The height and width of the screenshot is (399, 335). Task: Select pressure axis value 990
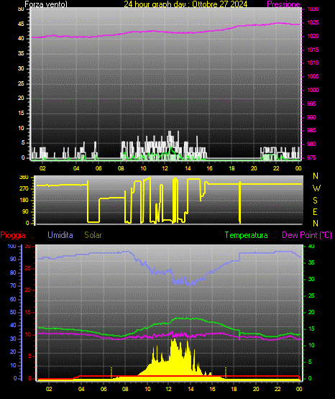312,117
